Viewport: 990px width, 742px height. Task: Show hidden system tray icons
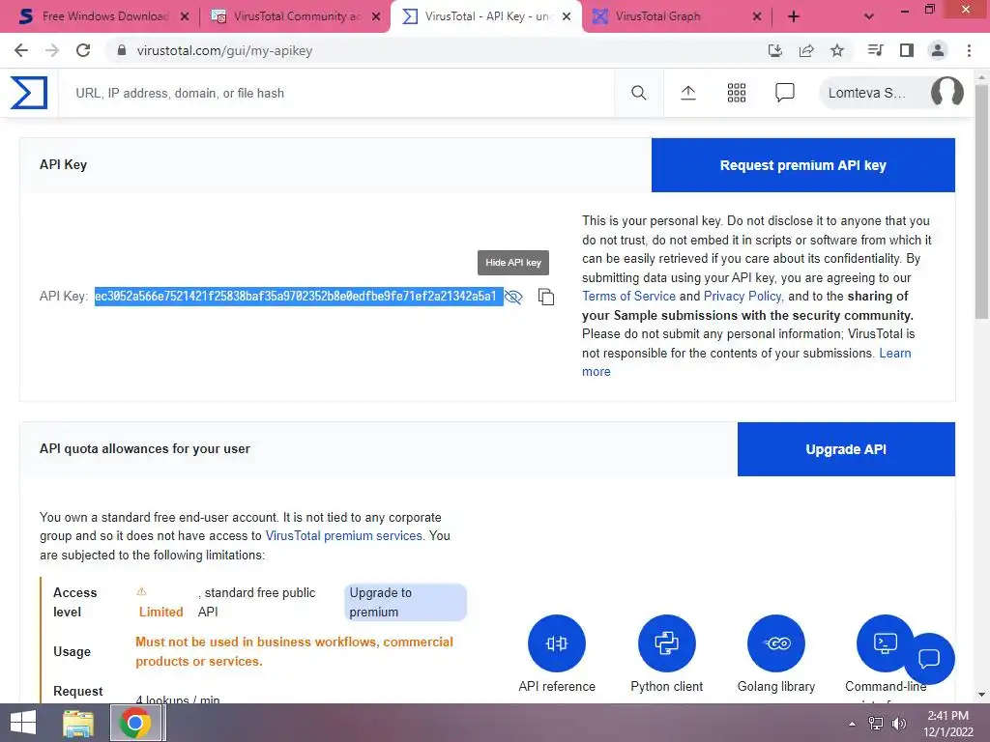click(853, 724)
